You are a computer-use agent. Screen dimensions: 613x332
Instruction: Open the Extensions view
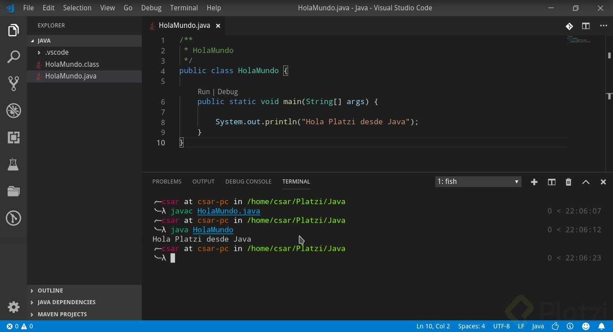pyautogui.click(x=13, y=137)
